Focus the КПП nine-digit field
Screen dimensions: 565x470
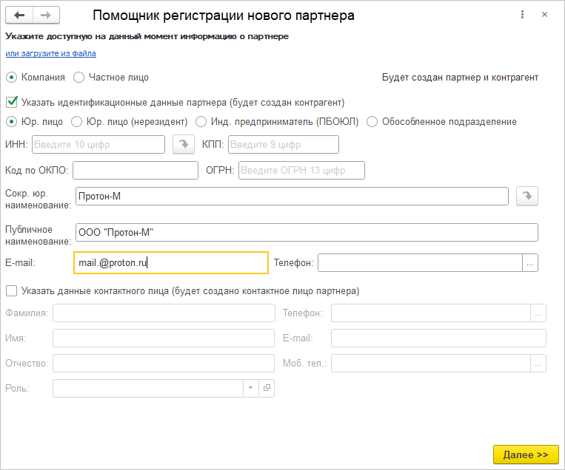click(283, 144)
